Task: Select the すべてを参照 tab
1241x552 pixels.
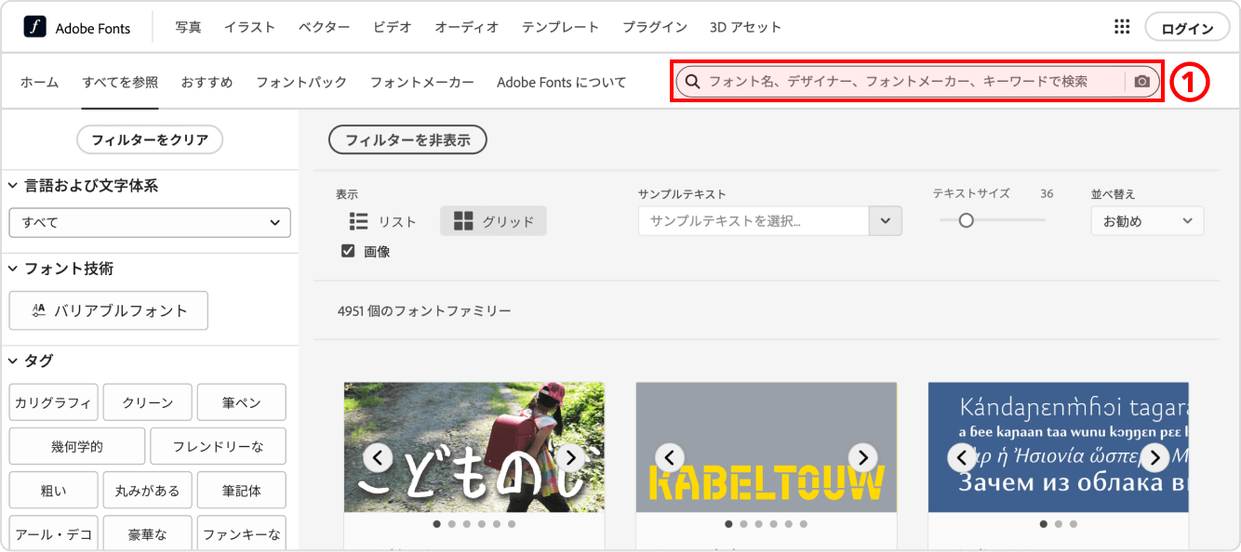Action: [120, 82]
